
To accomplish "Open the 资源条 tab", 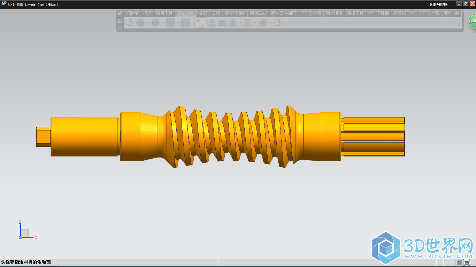I will [132, 13].
